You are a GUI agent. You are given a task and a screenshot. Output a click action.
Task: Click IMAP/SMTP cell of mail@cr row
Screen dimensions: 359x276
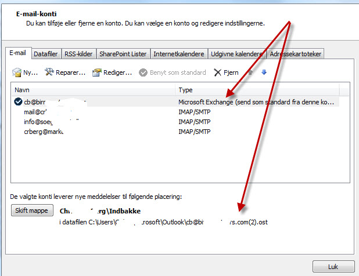pos(195,112)
